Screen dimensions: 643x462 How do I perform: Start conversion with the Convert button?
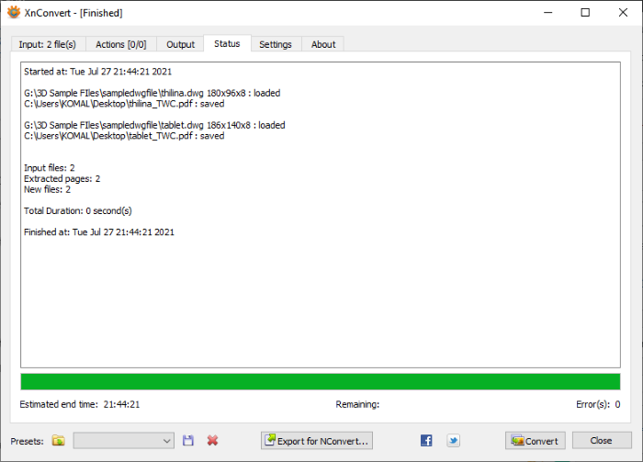536,441
